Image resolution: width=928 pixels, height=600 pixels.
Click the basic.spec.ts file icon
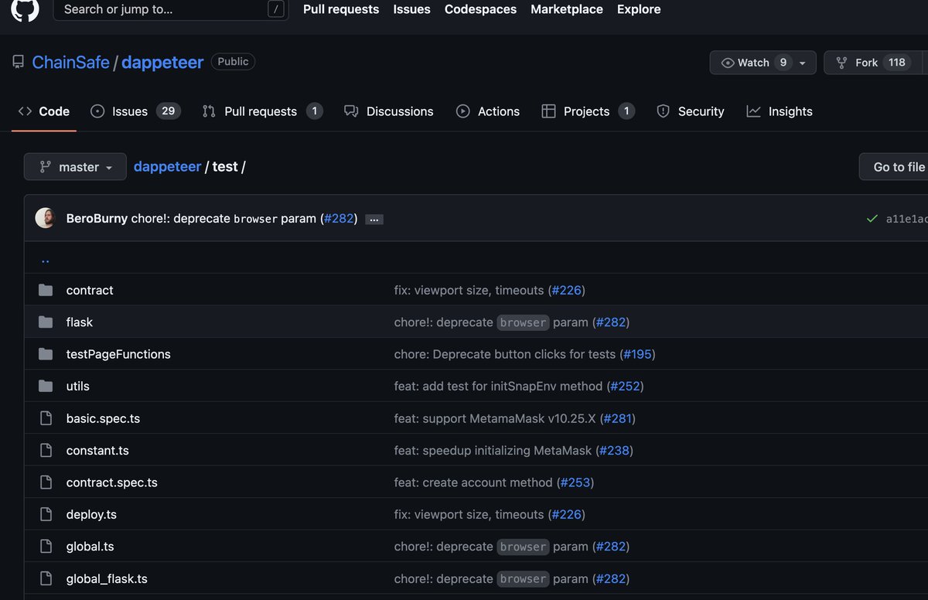tap(46, 418)
